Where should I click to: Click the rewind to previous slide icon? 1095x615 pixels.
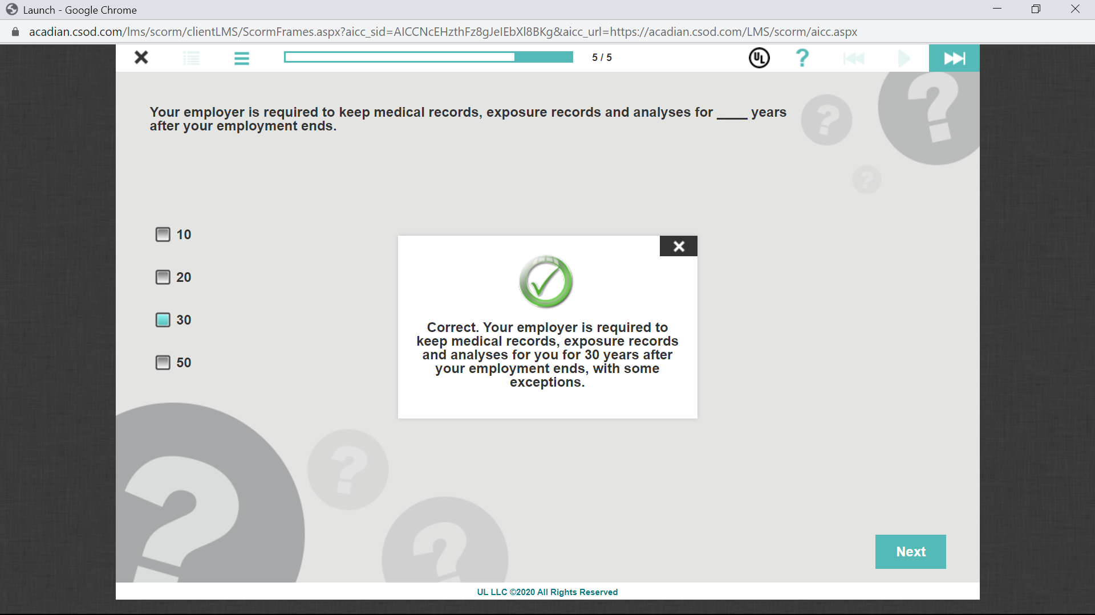point(854,58)
